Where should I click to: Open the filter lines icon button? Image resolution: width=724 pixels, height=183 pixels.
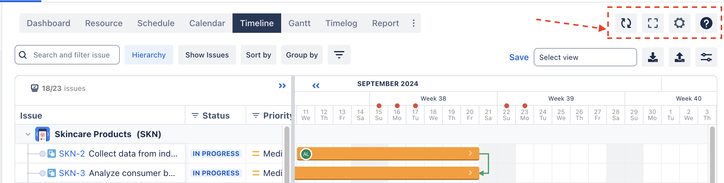[339, 55]
